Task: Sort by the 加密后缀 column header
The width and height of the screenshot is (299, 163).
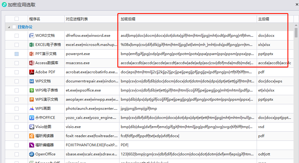Action: 188,19
